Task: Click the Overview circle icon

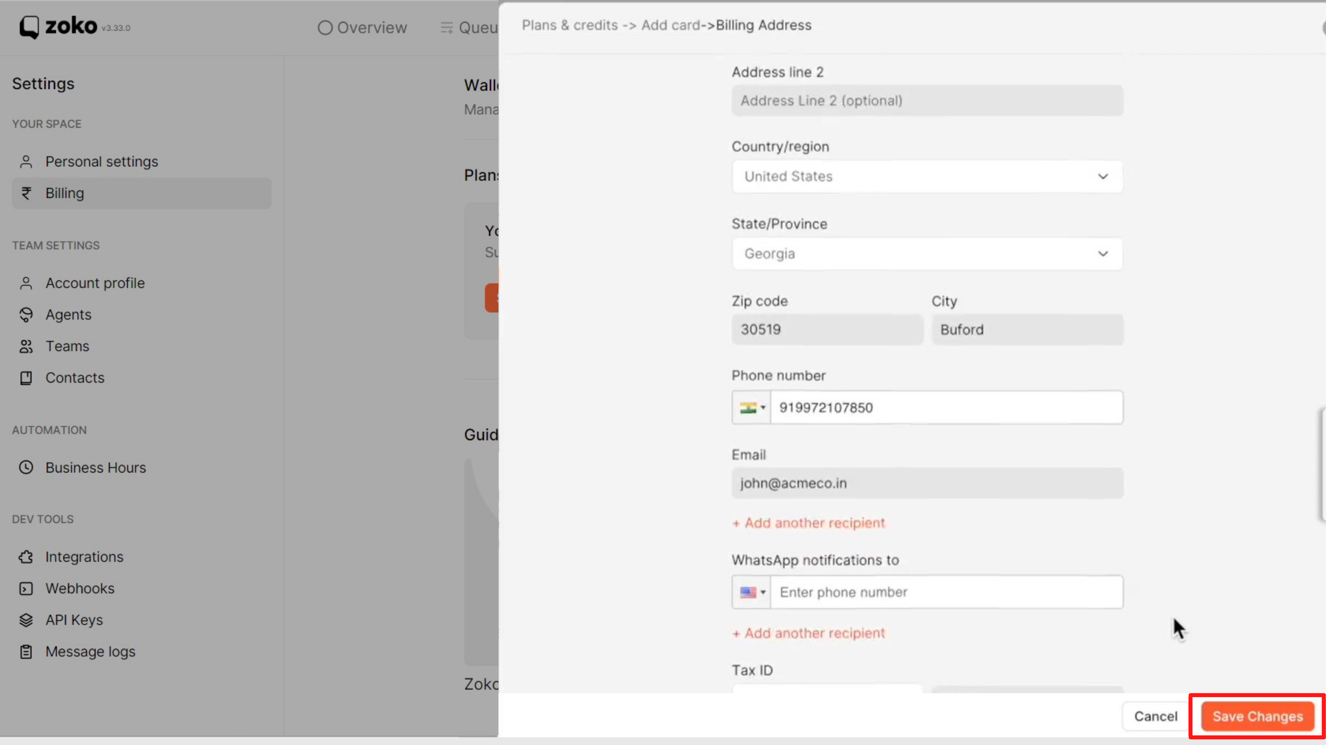Action: pyautogui.click(x=325, y=28)
